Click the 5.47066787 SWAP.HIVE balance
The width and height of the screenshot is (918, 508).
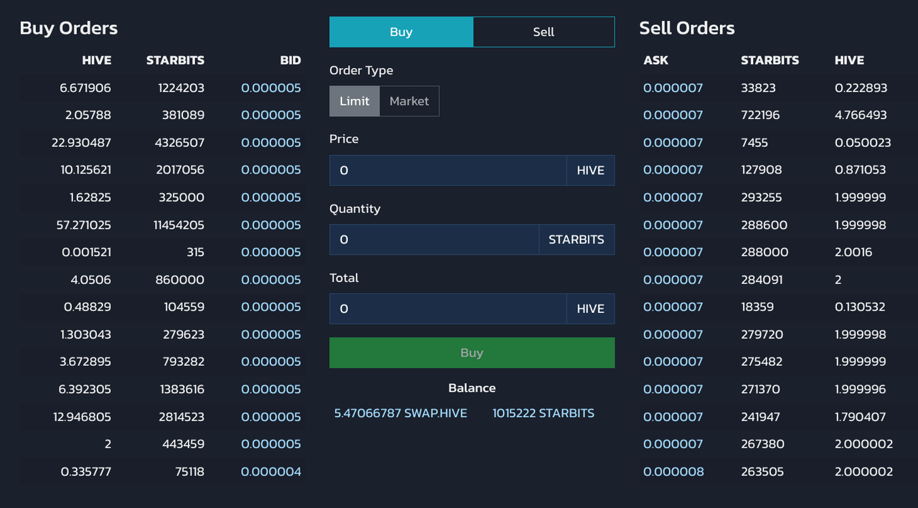pos(400,413)
